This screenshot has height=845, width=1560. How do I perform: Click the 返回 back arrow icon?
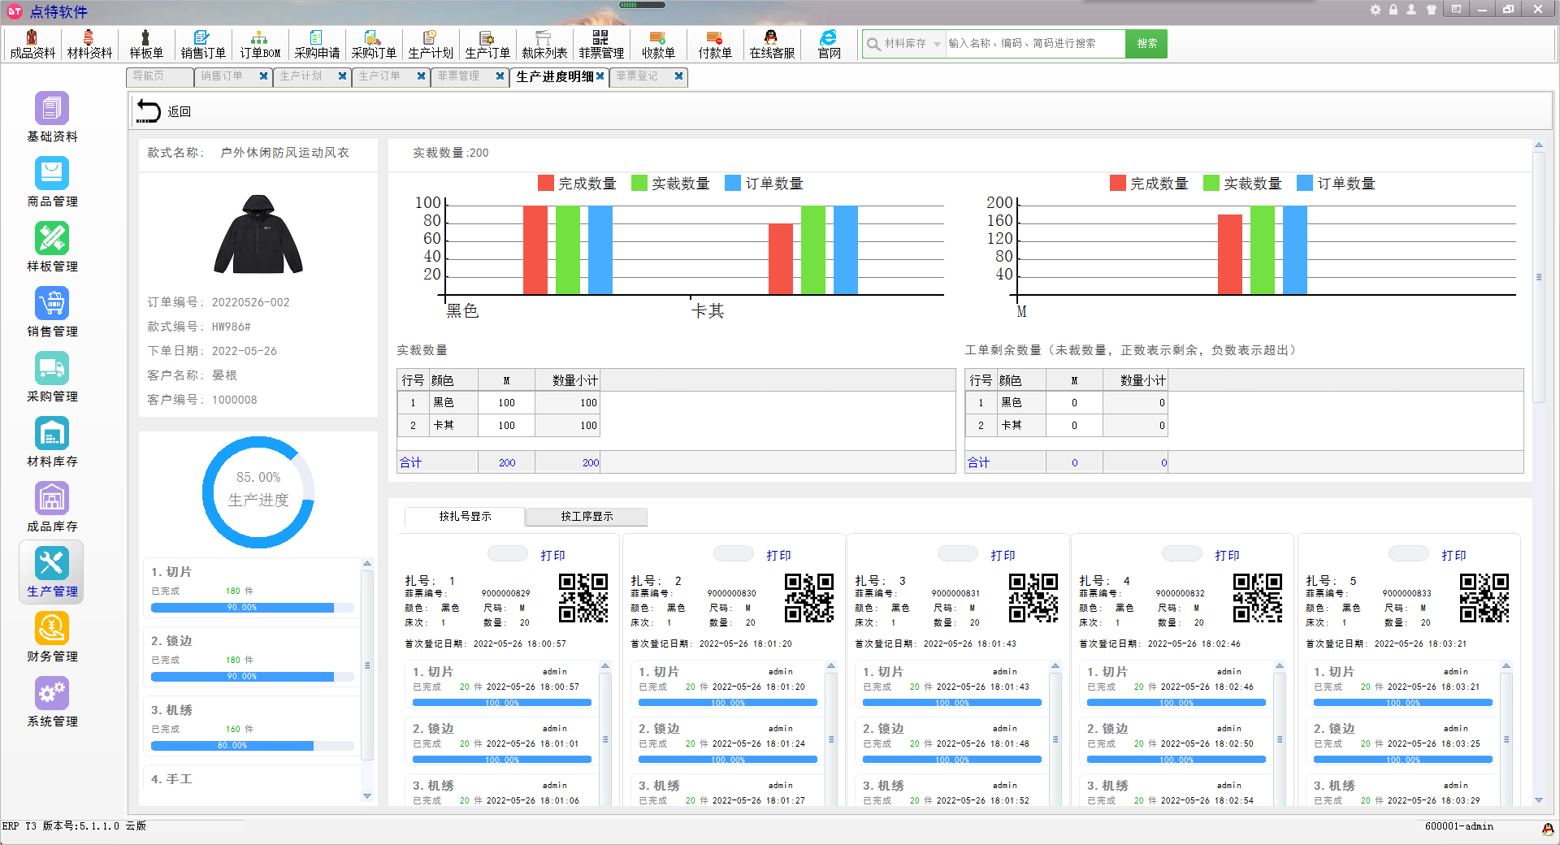coord(149,110)
